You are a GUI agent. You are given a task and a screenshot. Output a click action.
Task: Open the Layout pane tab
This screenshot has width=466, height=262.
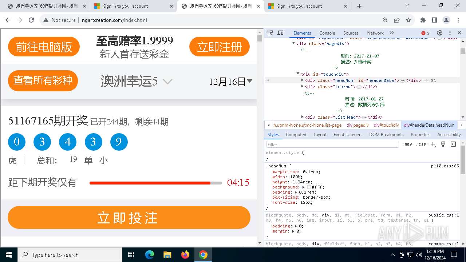(x=320, y=135)
